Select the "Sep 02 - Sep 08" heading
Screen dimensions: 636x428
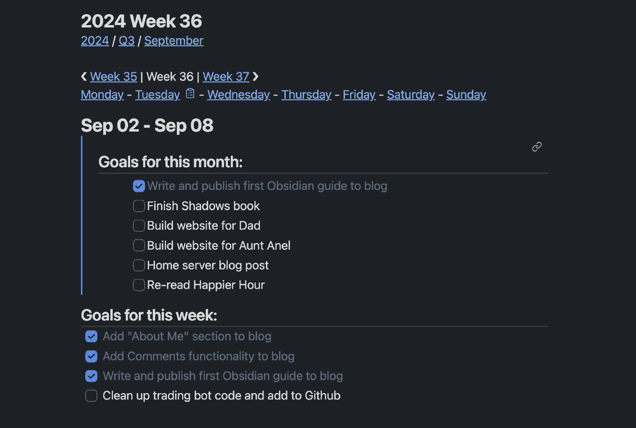point(146,125)
